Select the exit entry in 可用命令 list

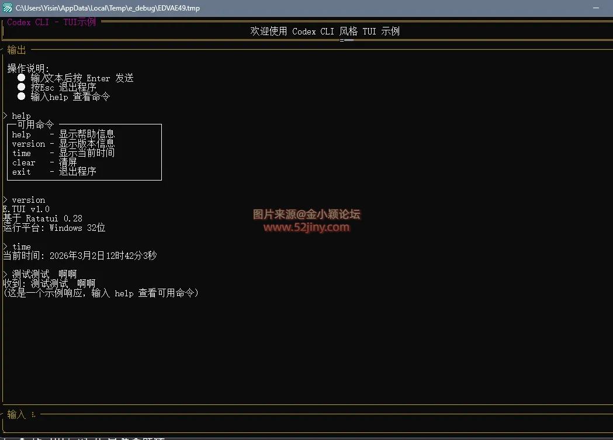(x=21, y=172)
